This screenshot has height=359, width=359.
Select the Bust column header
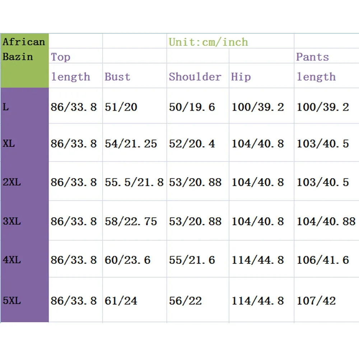pos(117,77)
